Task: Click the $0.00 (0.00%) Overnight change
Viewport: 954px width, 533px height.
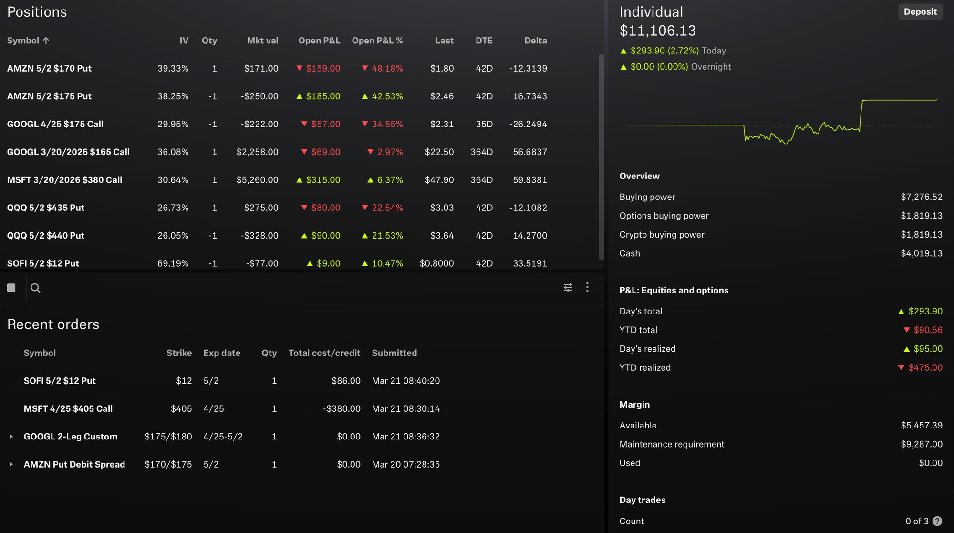Action: (675, 67)
